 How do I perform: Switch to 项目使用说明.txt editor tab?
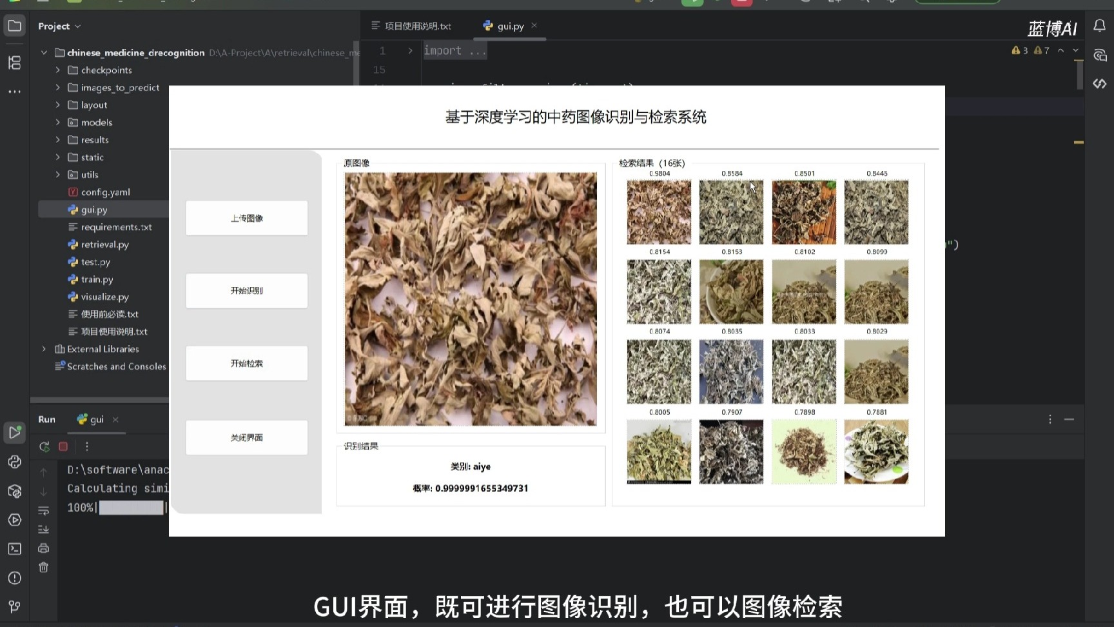coord(412,26)
